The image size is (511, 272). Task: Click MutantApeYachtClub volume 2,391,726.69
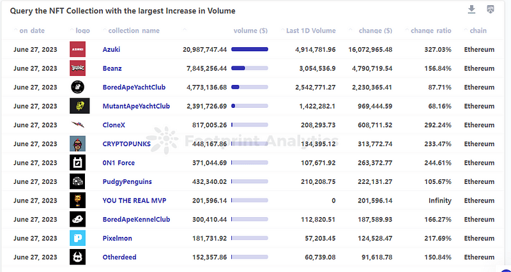click(x=206, y=106)
